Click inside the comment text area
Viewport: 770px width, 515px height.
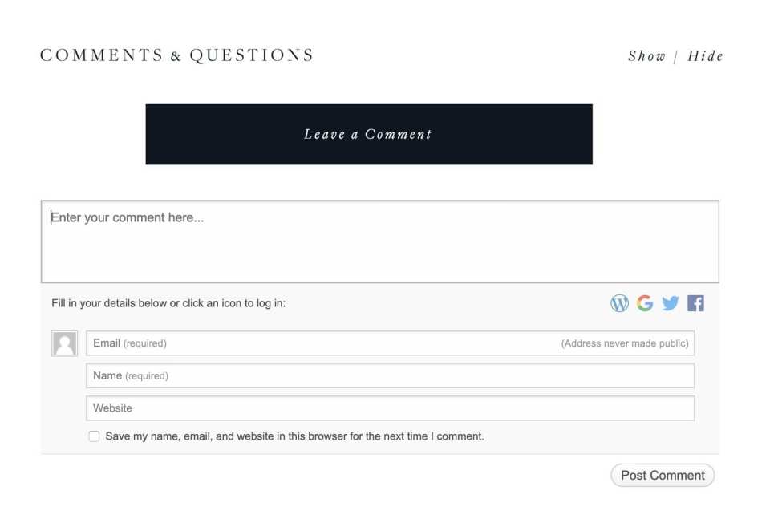(x=379, y=240)
